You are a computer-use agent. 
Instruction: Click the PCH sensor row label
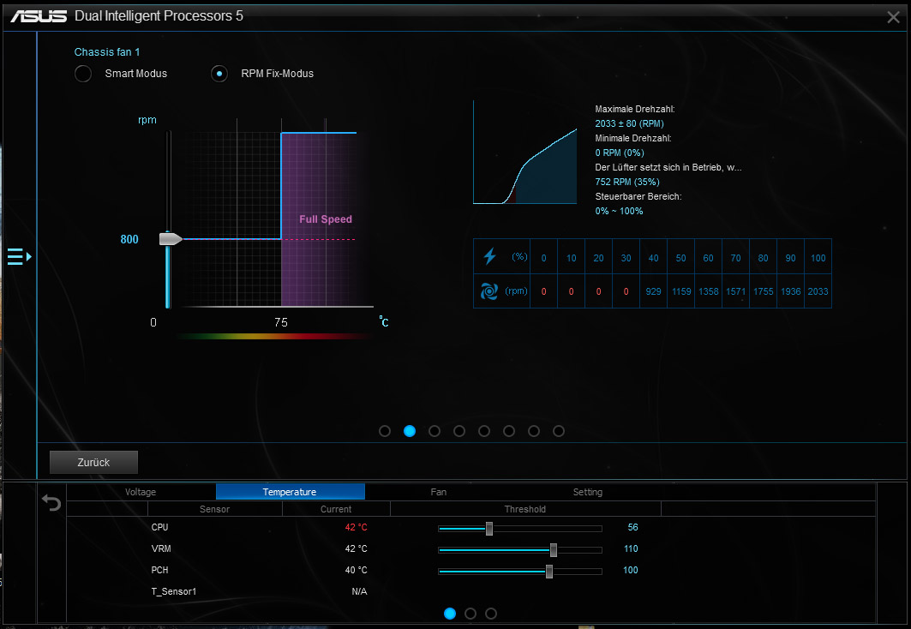(159, 571)
